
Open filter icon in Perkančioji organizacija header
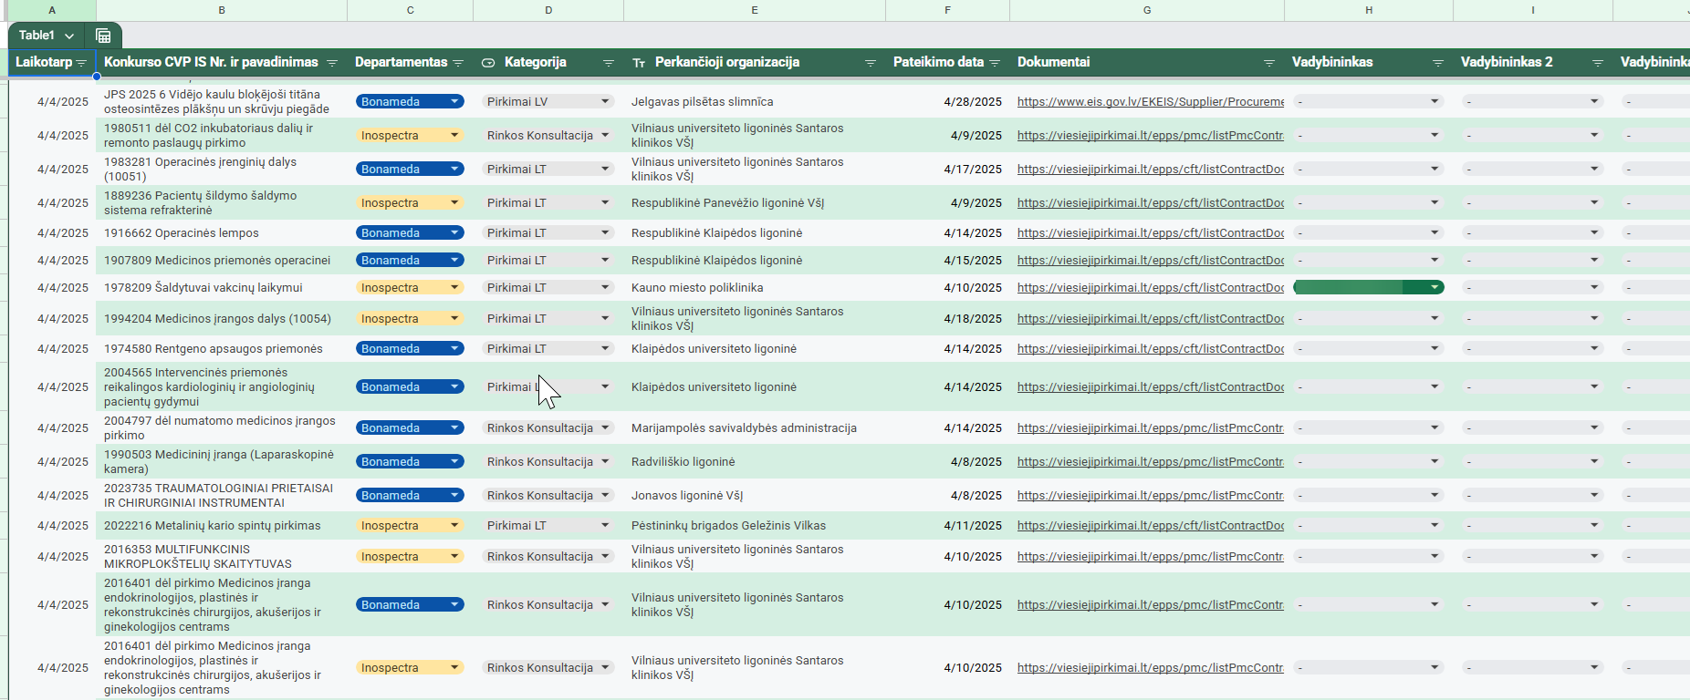click(x=871, y=63)
